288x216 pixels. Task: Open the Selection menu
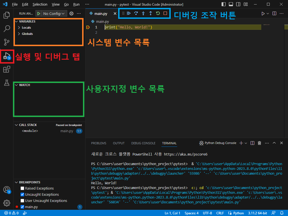click(40, 4)
